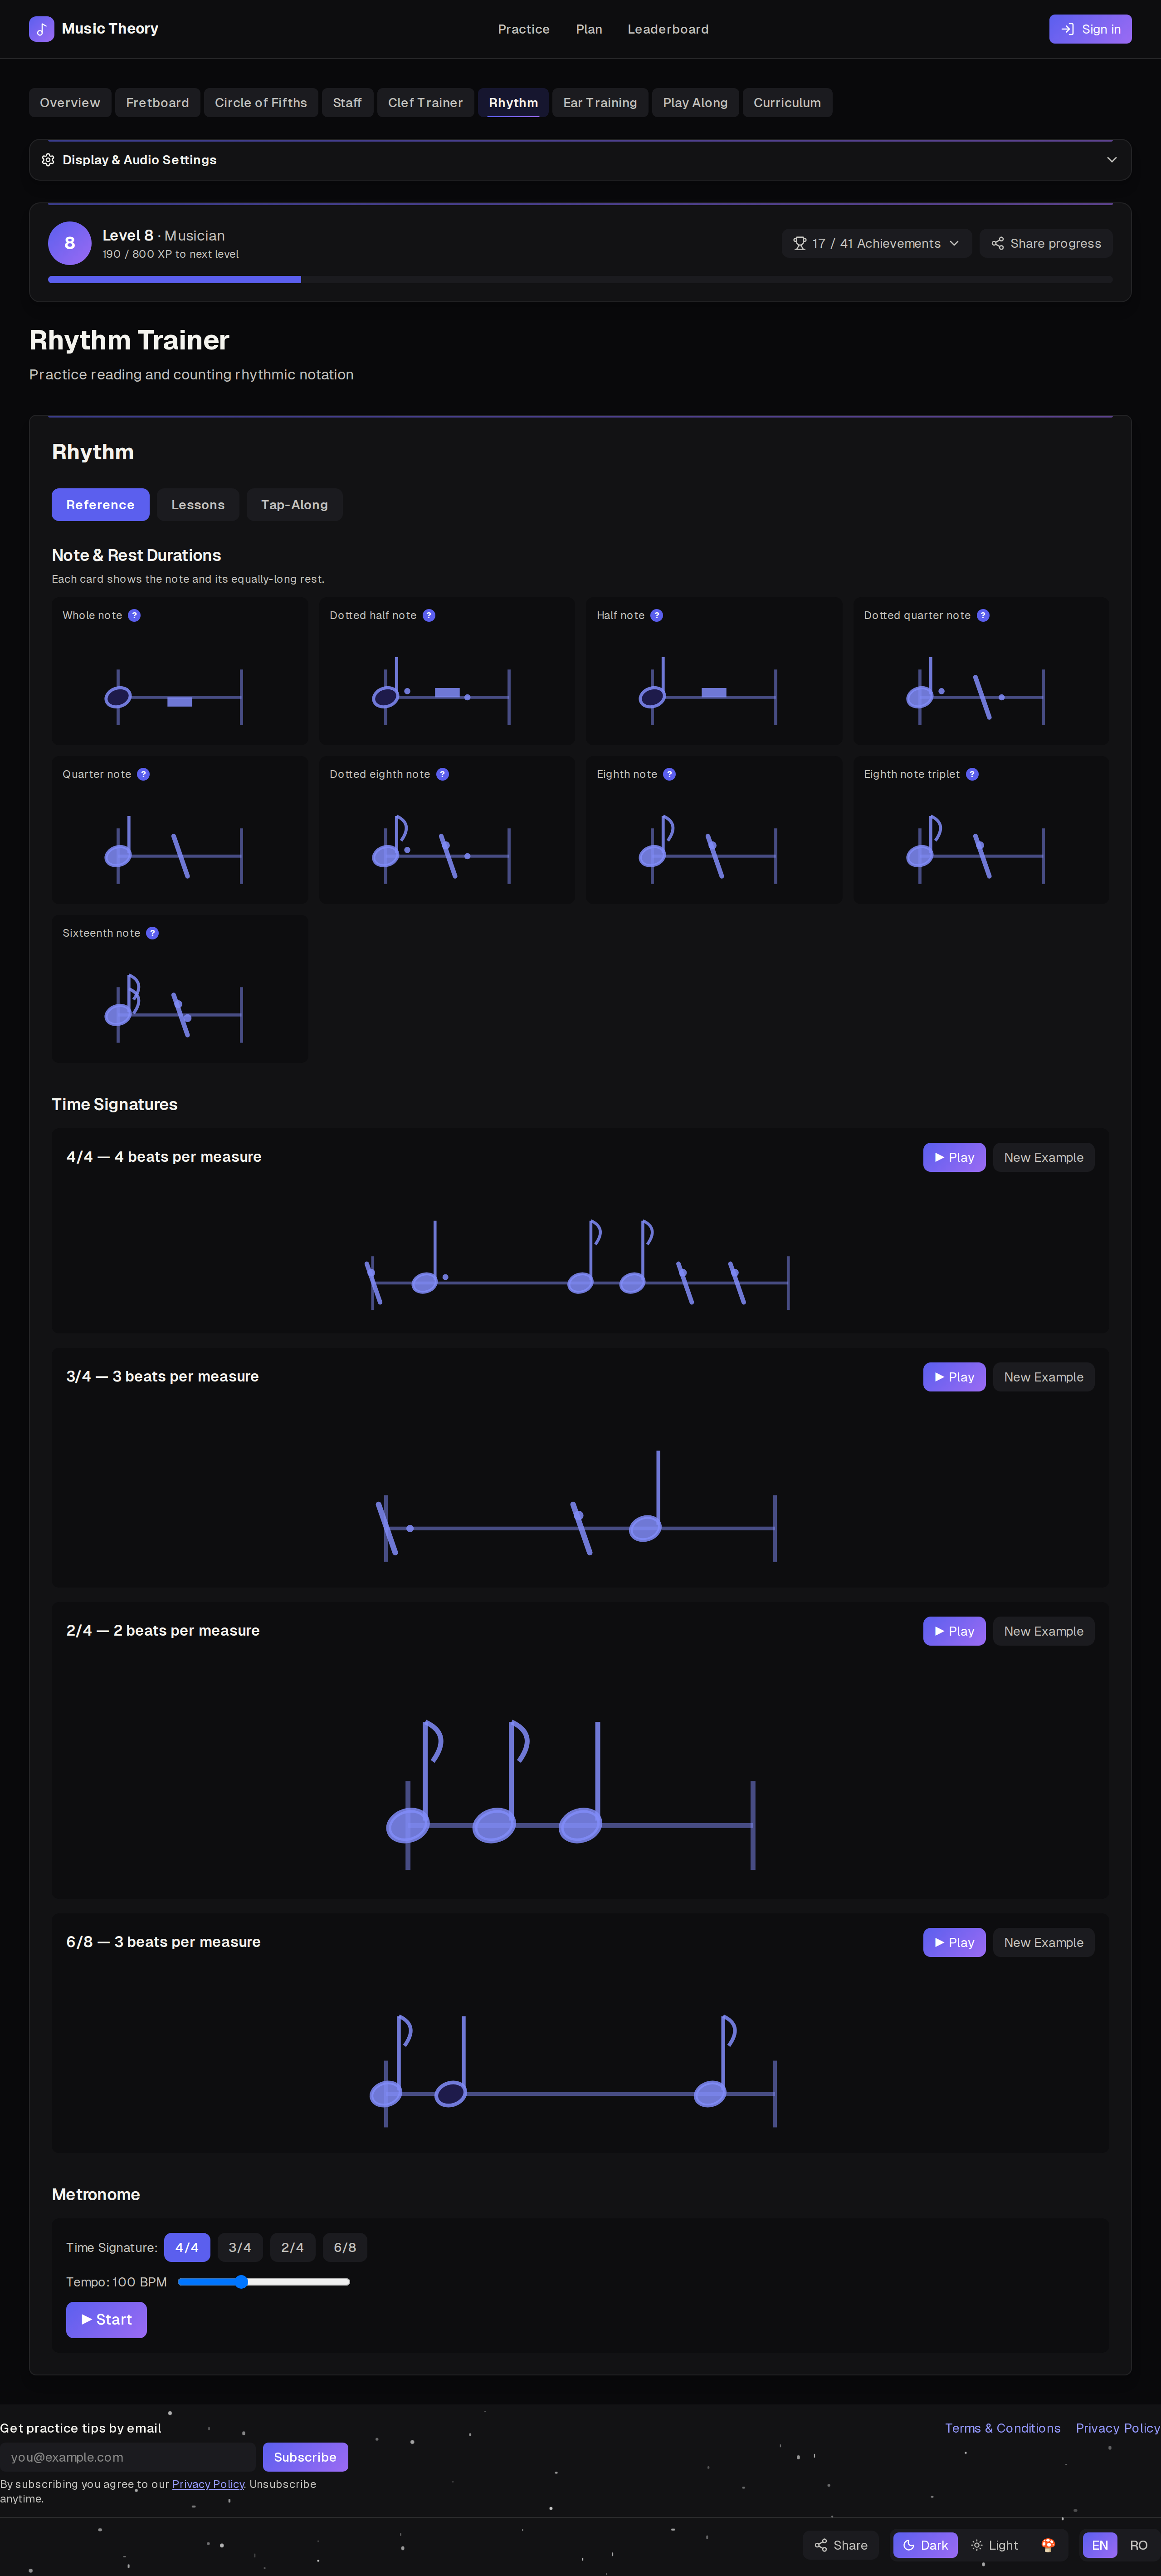Select 4/4 metronome time signature

tap(187, 2247)
